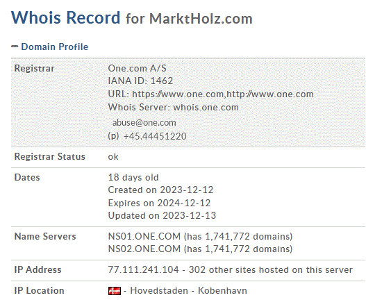Click the Registrar Status ok value

[113, 157]
